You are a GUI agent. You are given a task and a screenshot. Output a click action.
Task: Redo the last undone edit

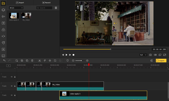[9, 61]
